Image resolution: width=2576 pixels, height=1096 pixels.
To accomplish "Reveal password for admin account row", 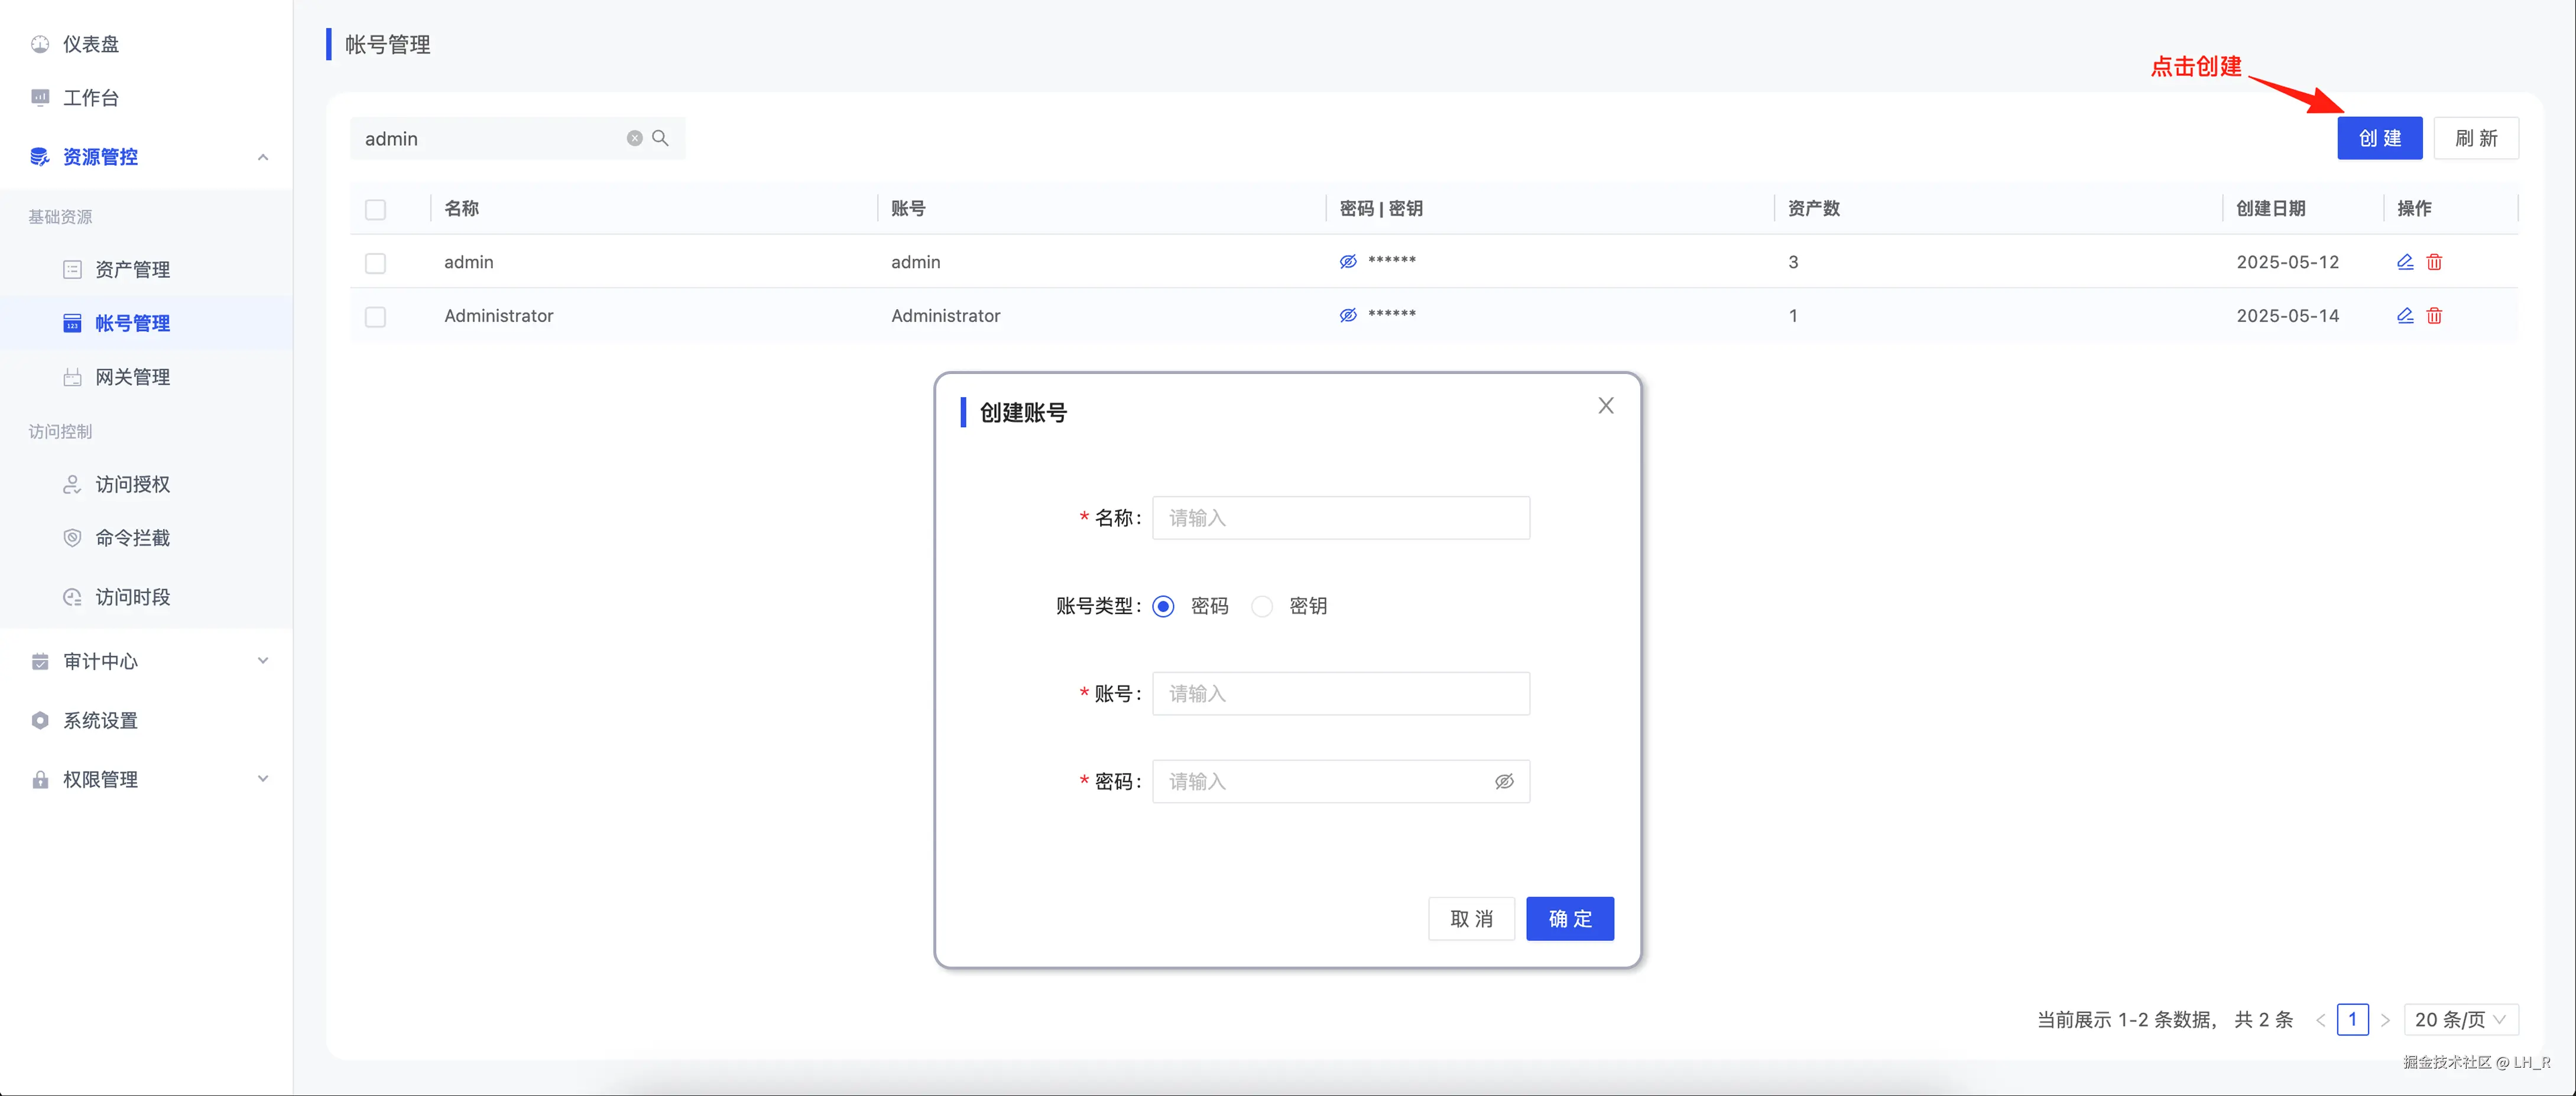I will pos(1348,262).
